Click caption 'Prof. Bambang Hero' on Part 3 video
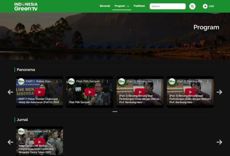Viewport: 230px width, 156px height. click(x=181, y=102)
